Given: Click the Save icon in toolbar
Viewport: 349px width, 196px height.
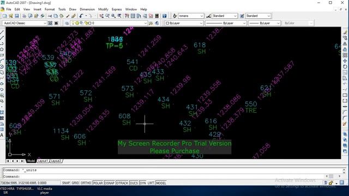Looking at the screenshot, I should 17,16.
